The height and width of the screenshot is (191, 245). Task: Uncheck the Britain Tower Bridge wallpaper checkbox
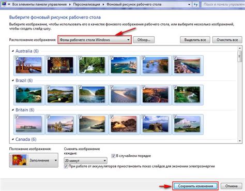pyautogui.click(x=48, y=116)
